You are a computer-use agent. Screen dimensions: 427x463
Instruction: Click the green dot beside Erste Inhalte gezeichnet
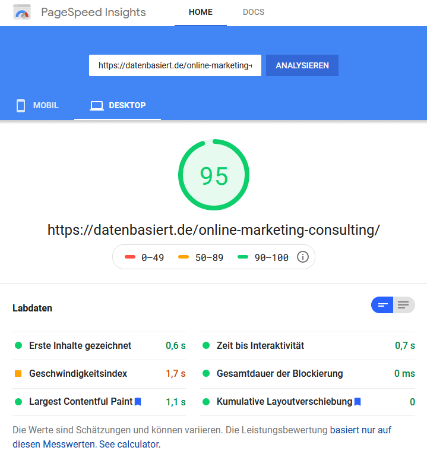click(18, 345)
